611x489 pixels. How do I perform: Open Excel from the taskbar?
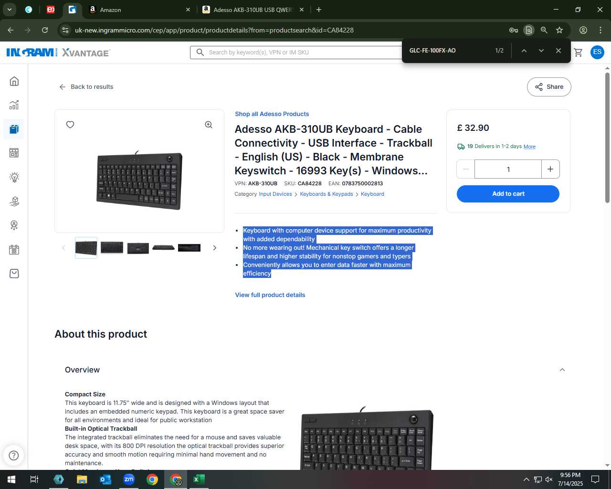coord(199,479)
